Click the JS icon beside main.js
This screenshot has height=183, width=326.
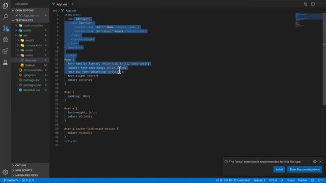(22, 65)
